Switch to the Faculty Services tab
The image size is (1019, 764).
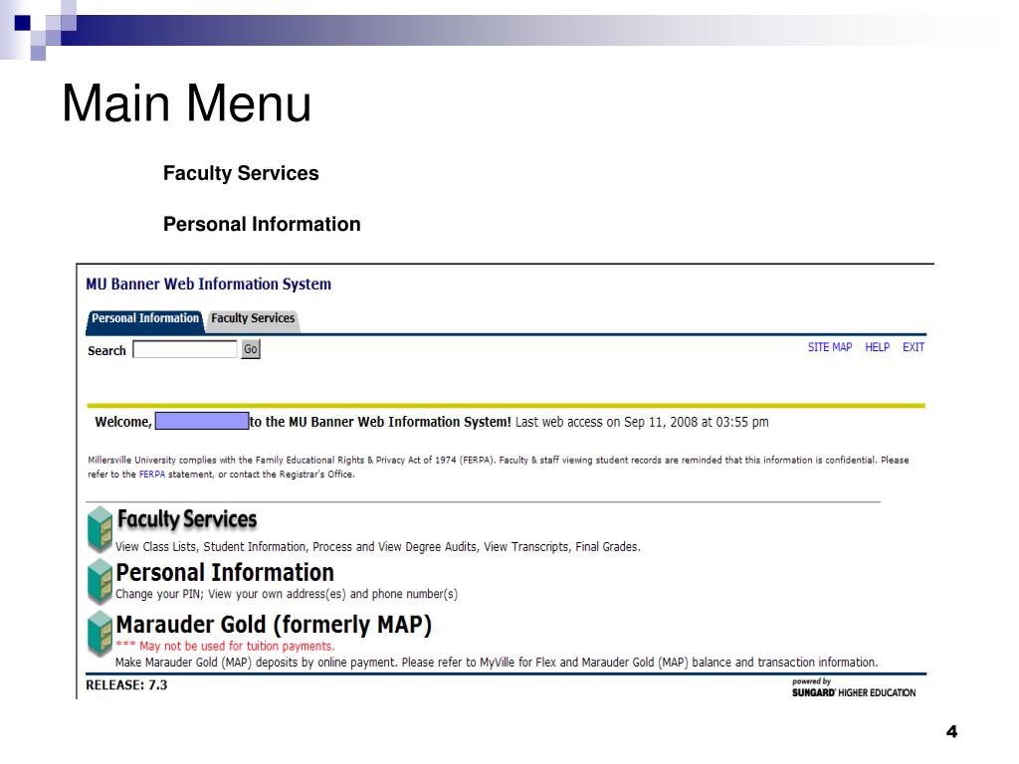[x=253, y=319]
